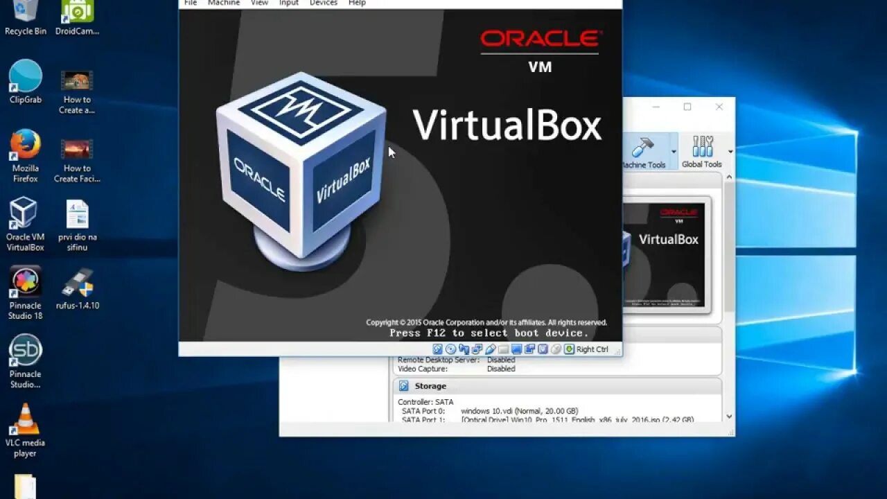Maximize the VirtualBox Manager window
This screenshot has height=499, width=887.
(x=687, y=107)
